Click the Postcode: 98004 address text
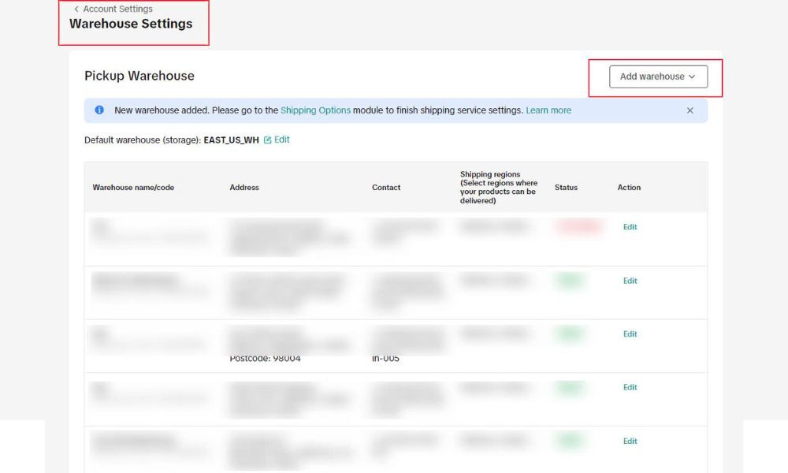Image resolution: width=788 pixels, height=473 pixels. pyautogui.click(x=265, y=359)
